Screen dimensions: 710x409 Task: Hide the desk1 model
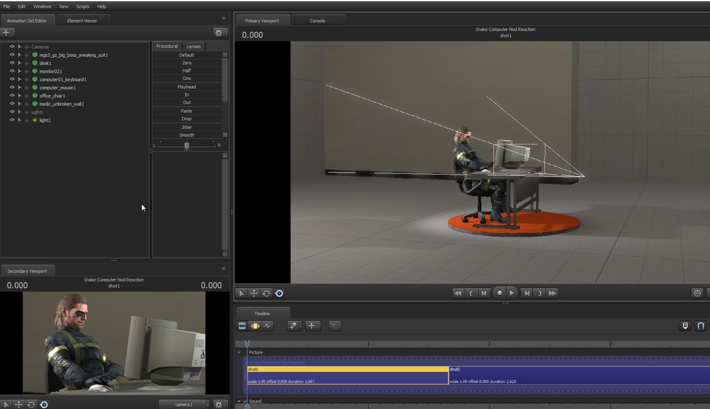12,63
